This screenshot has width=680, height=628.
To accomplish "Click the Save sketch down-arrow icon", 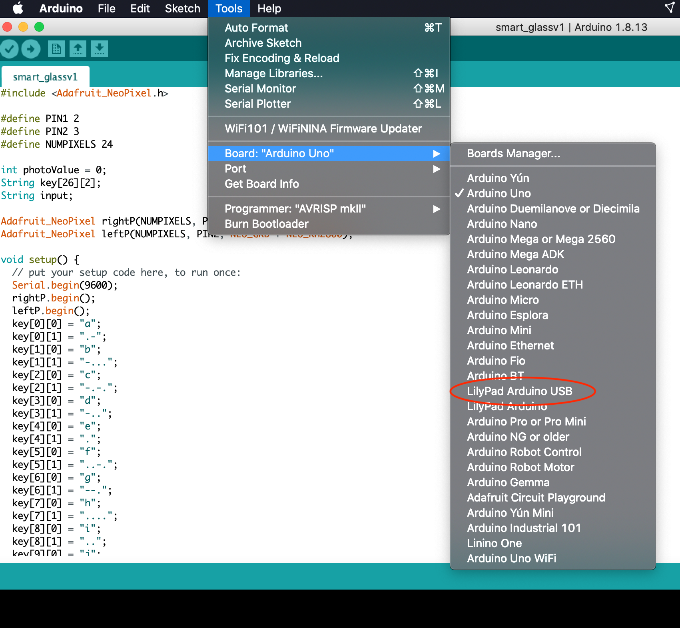I will click(x=100, y=49).
